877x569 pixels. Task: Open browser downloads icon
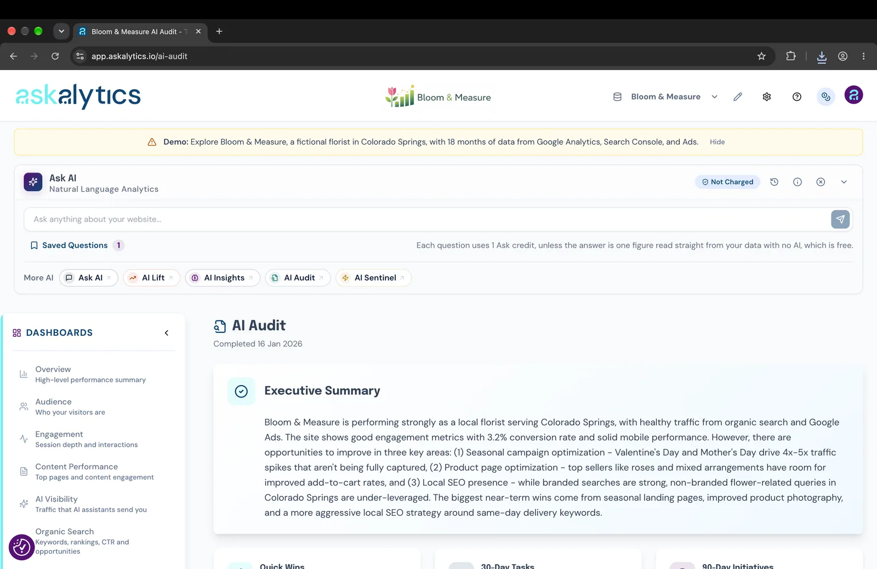821,56
